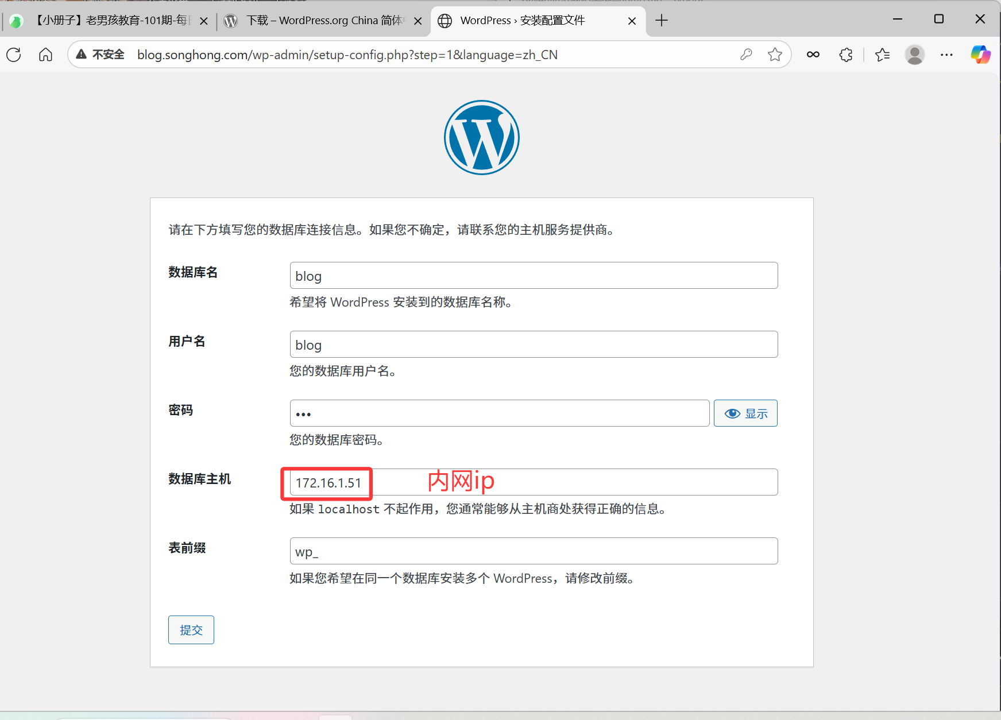
Task: Open the favorites list icon
Action: (x=882, y=55)
